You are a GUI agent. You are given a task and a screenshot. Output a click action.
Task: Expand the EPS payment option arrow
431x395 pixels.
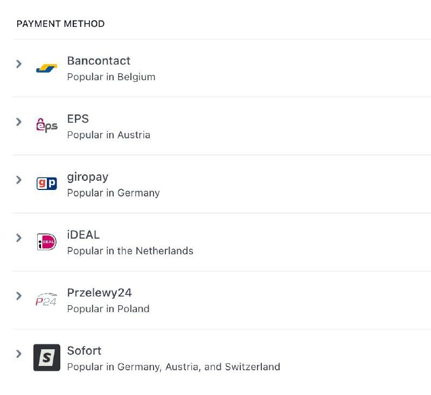[19, 122]
